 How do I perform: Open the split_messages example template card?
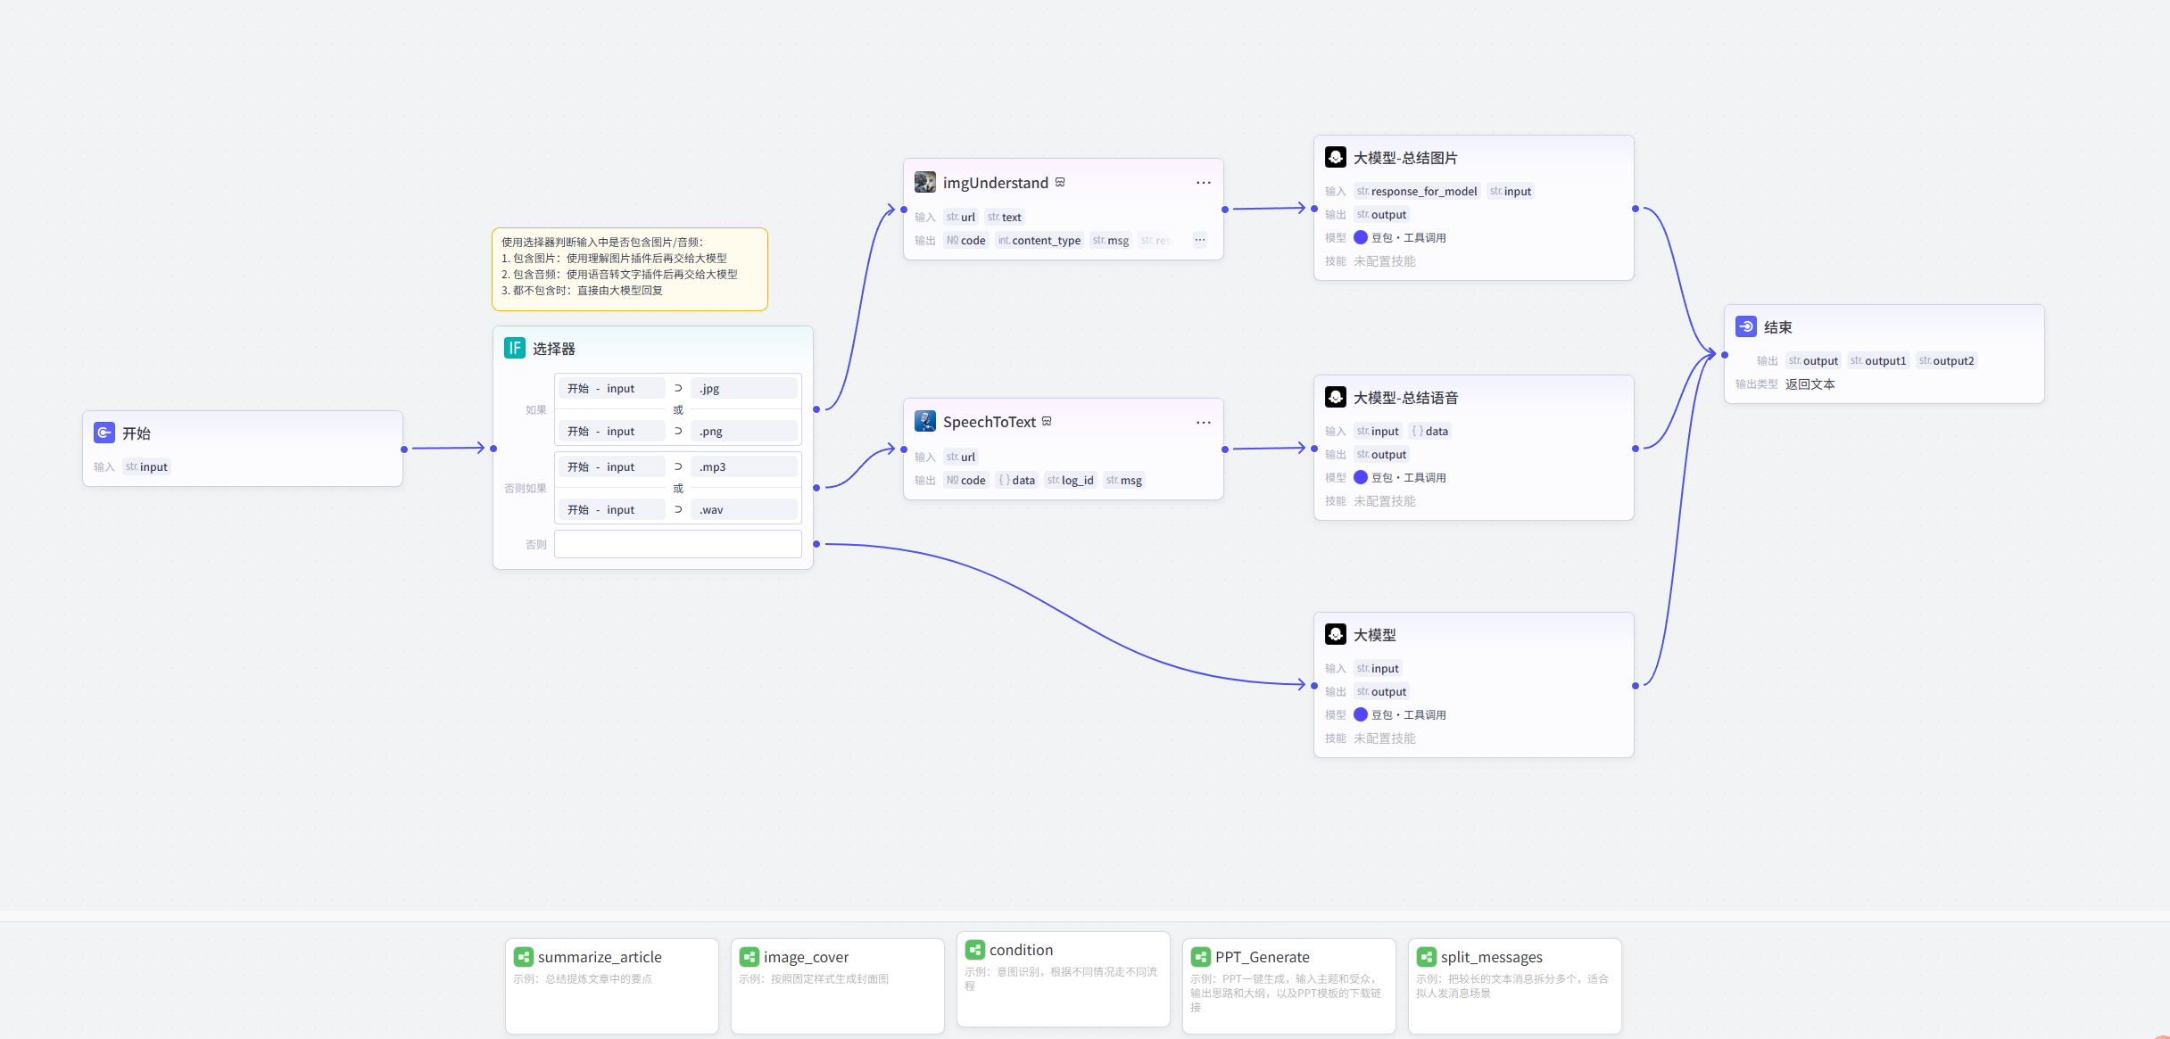1514,985
